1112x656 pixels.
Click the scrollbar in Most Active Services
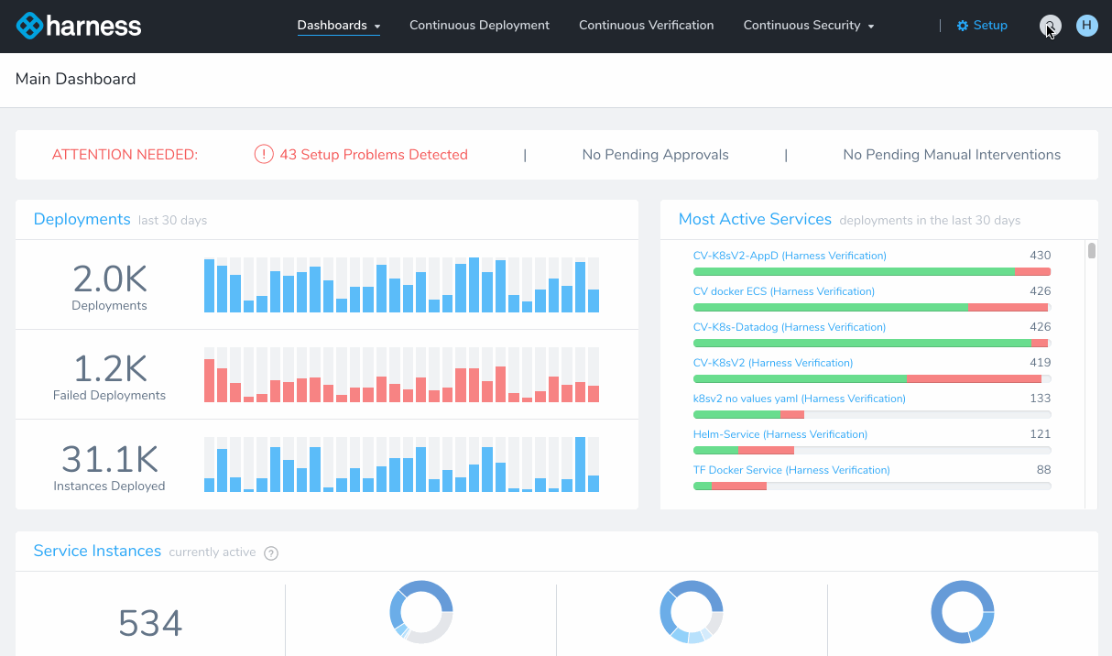[x=1091, y=252]
